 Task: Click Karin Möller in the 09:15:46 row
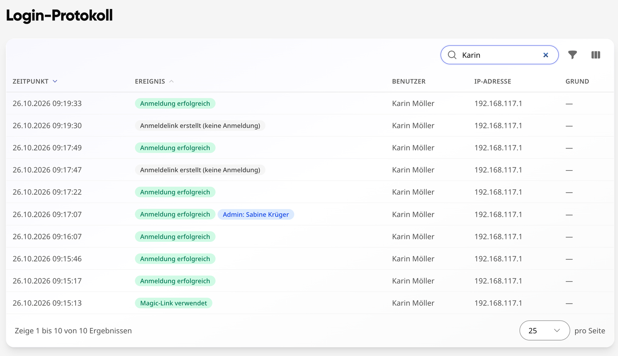(x=413, y=259)
